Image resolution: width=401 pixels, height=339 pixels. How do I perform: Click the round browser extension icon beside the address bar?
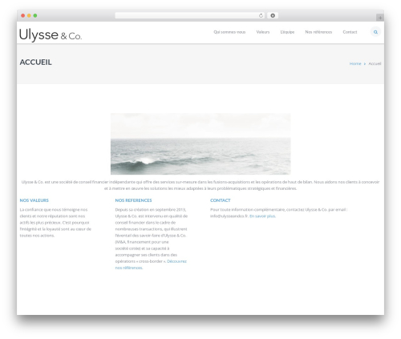[273, 15]
